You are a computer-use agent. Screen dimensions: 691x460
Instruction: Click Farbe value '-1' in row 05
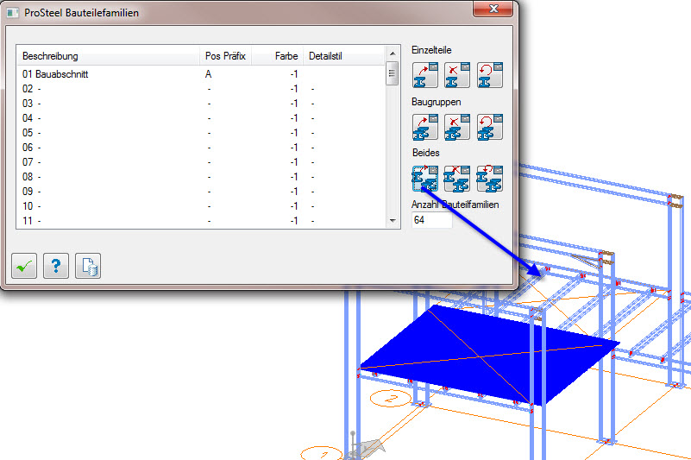click(294, 133)
